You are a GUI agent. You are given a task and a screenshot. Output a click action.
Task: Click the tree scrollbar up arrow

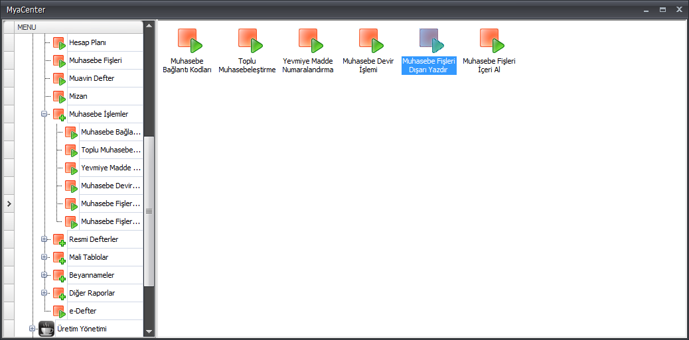[x=149, y=25]
